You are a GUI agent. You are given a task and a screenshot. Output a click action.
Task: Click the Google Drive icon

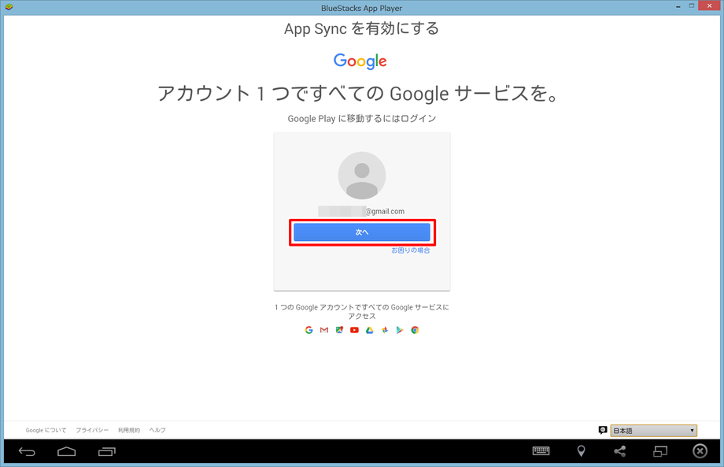pyautogui.click(x=369, y=329)
